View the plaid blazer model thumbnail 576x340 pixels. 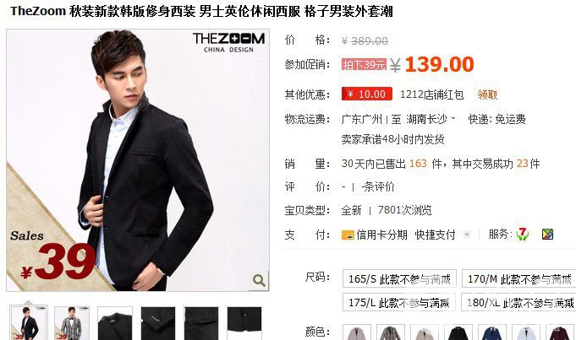pyautogui.click(x=72, y=323)
